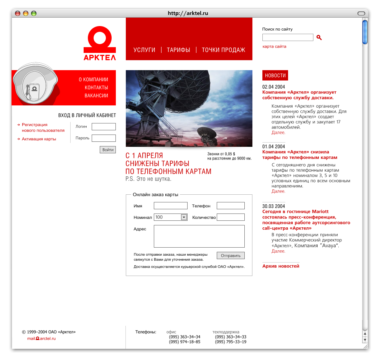Open the ТОЧКИ ПРОДАЖ menu item
Image resolution: width=379 pixels, height=363 pixels.
pyautogui.click(x=223, y=50)
